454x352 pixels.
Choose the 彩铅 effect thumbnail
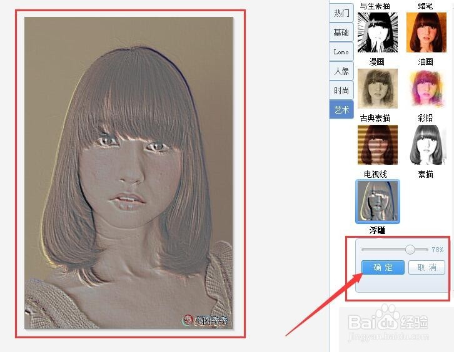[x=426, y=89]
